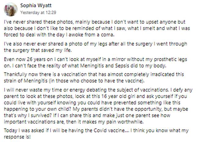Click the paragraph starting 'Even now 26 years on'
Screen dimensions: 198x142
pos(95,63)
